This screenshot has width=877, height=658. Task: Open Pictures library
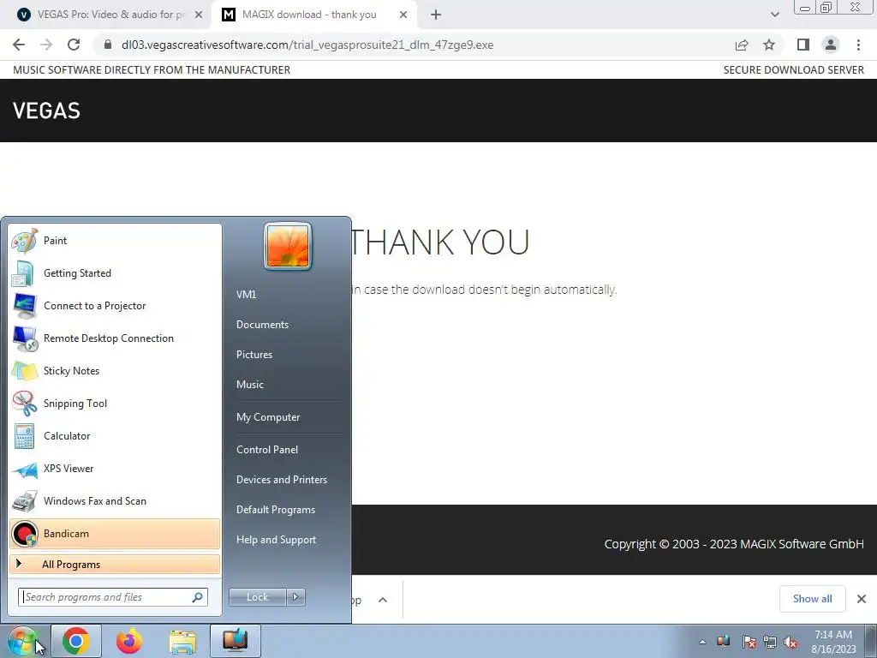[x=254, y=355]
